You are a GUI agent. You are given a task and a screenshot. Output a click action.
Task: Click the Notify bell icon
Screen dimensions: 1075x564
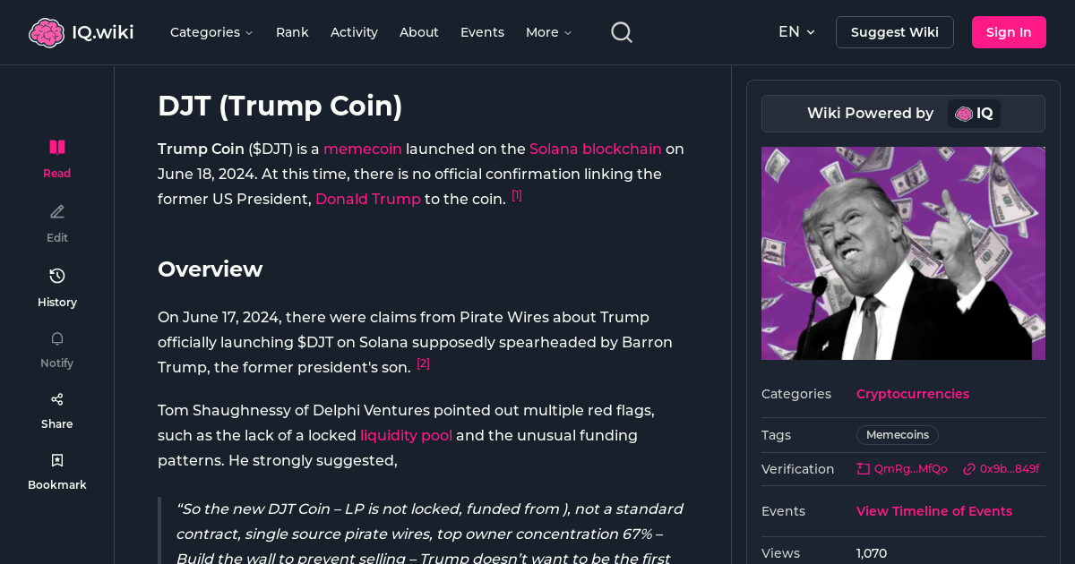pyautogui.click(x=56, y=338)
